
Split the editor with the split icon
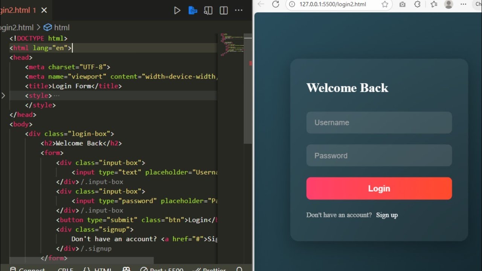point(224,11)
